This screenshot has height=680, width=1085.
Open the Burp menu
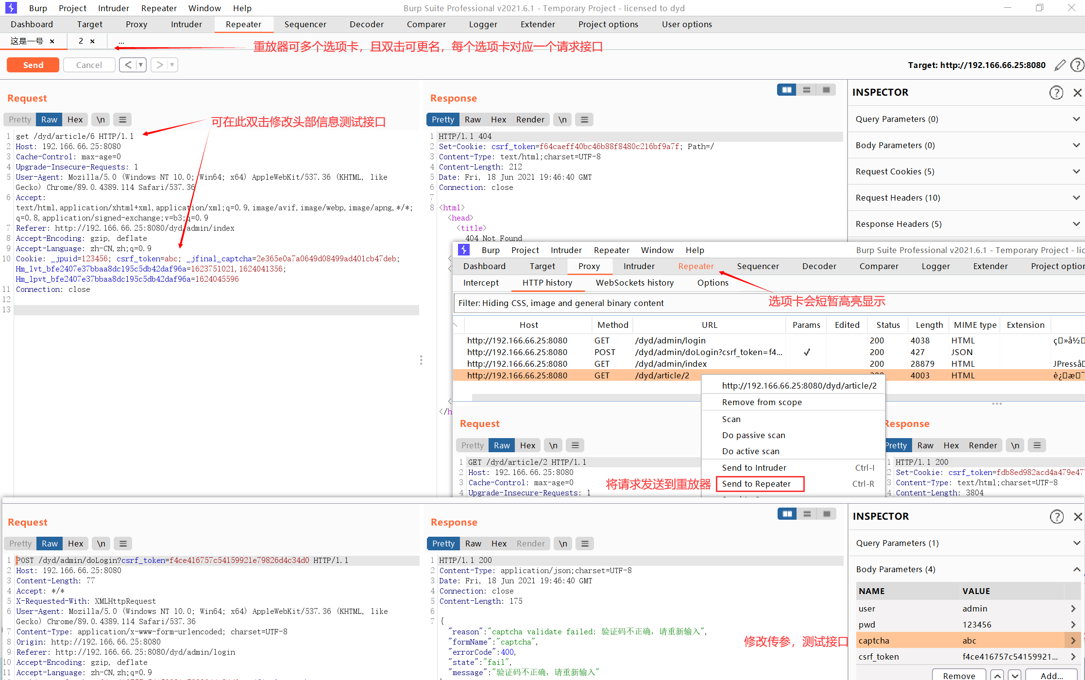pos(38,8)
